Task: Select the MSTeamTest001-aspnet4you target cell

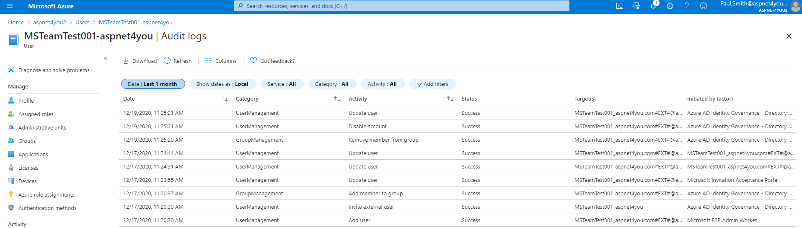Action: [609, 207]
